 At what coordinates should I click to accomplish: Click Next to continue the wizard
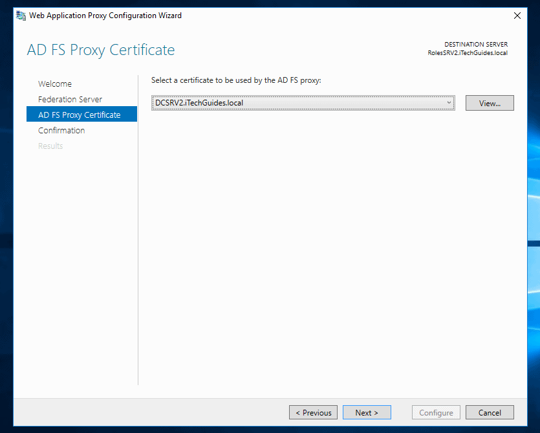click(367, 412)
